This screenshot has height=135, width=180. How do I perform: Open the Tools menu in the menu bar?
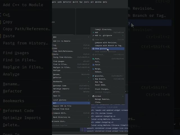[x=86, y=2]
